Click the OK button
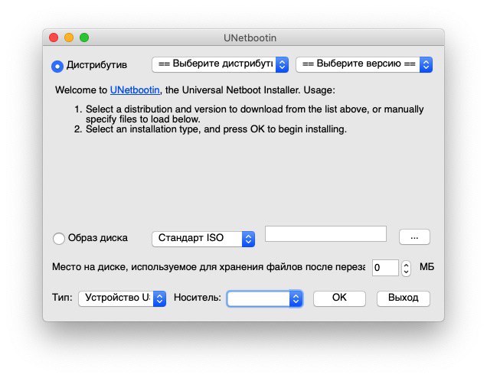Viewport: 487px width, 378px height. pos(339,298)
